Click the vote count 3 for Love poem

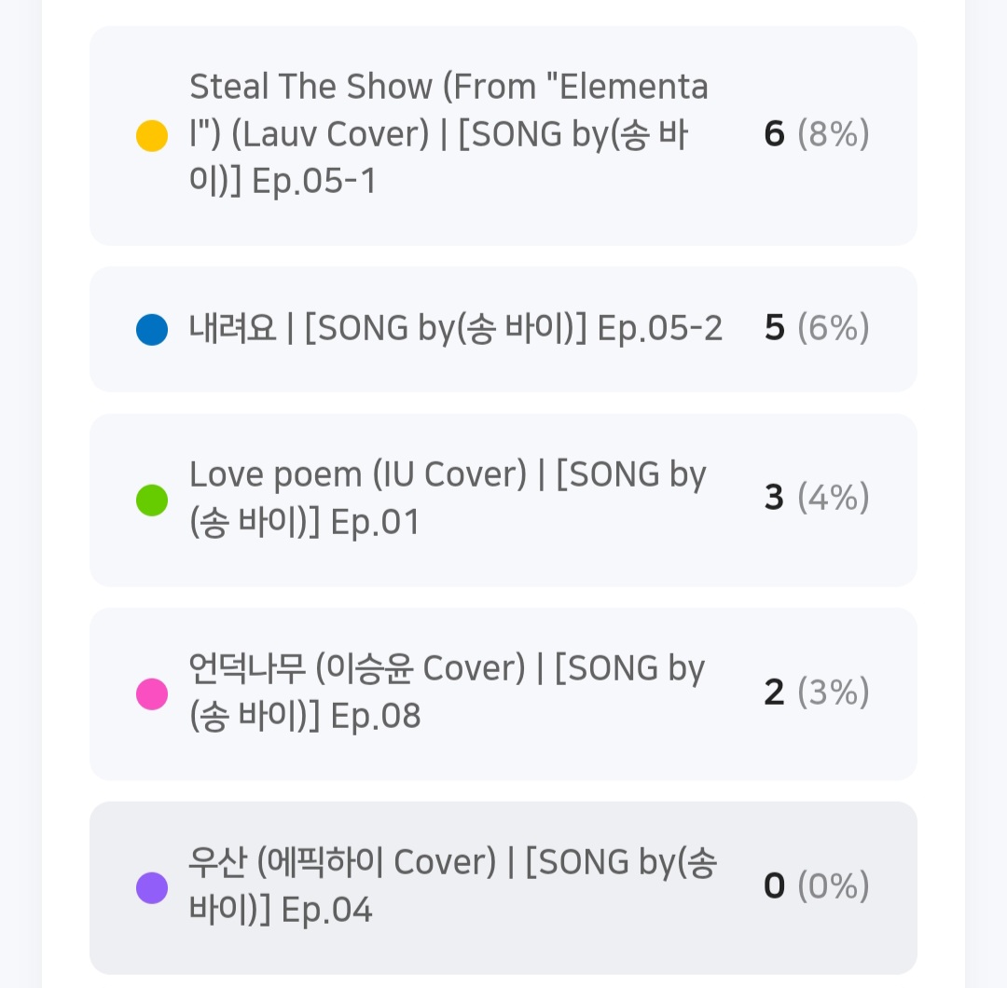774,498
